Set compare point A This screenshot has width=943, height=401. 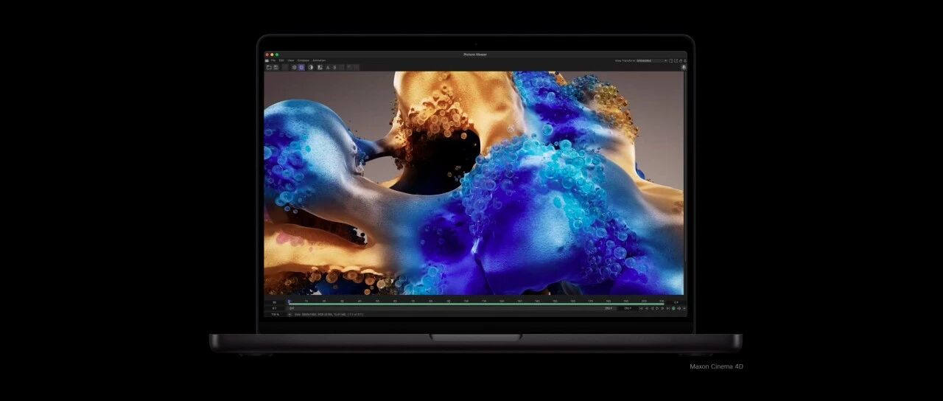click(x=328, y=67)
